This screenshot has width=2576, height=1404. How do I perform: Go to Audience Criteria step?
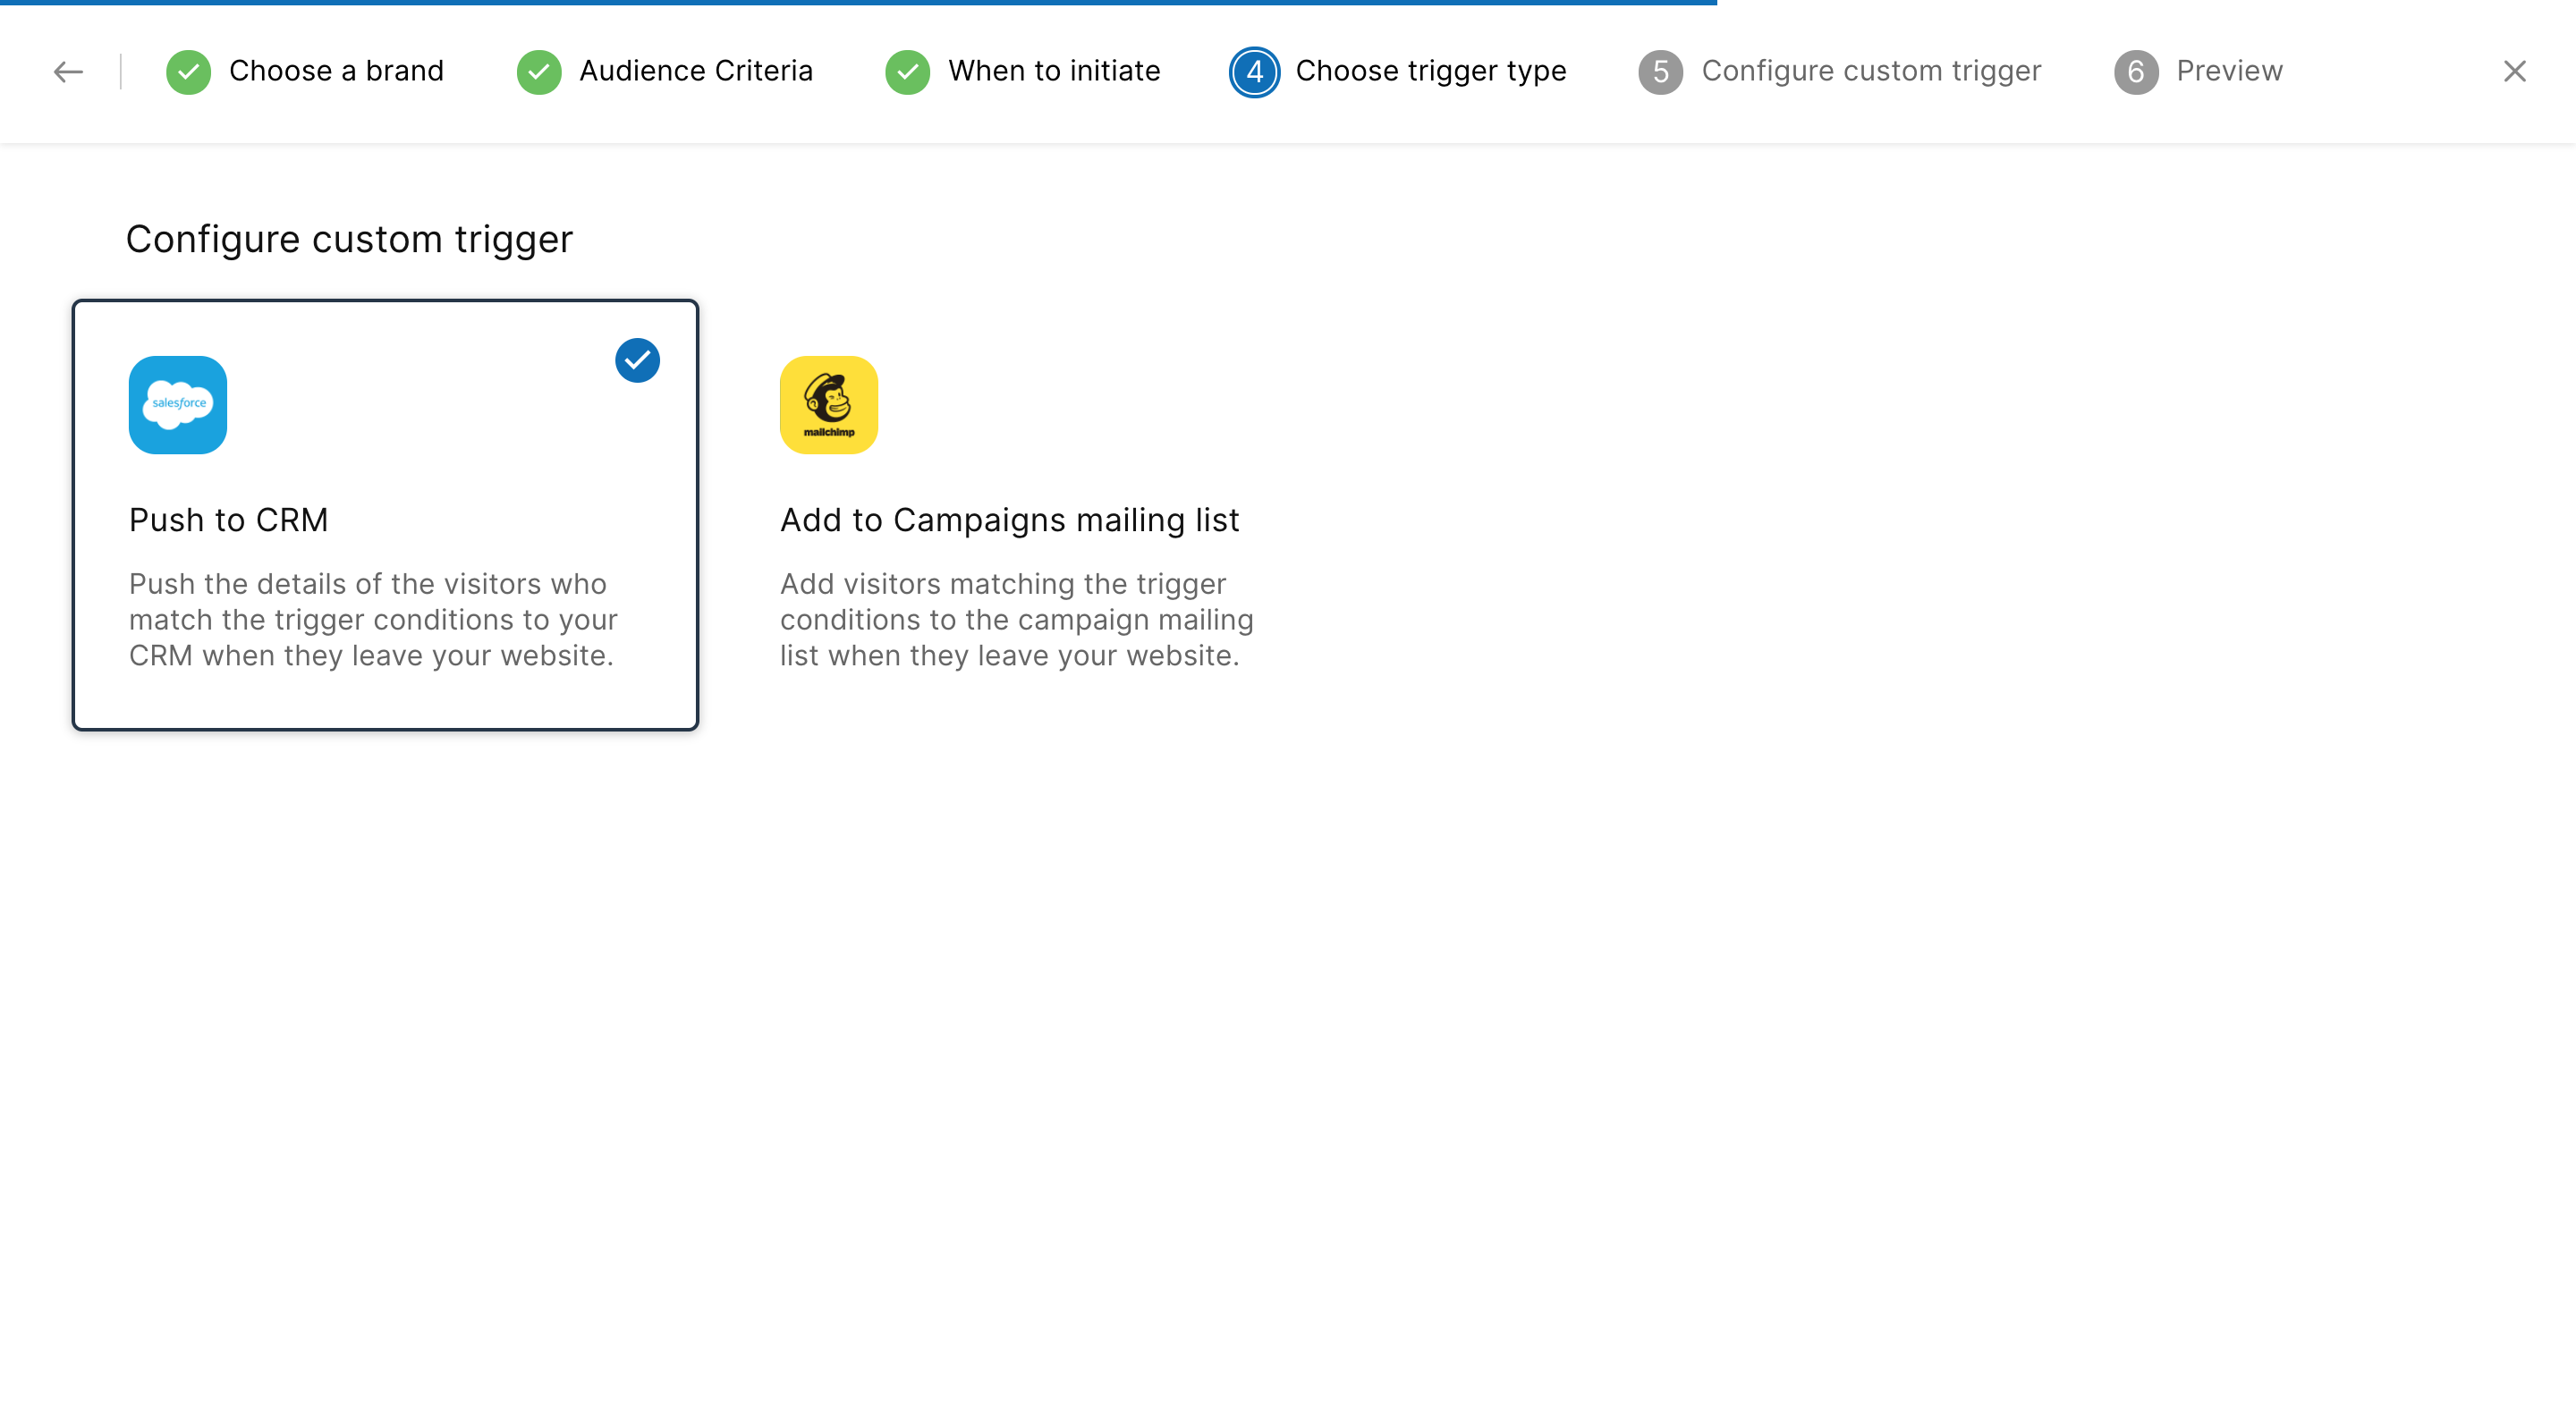point(696,71)
